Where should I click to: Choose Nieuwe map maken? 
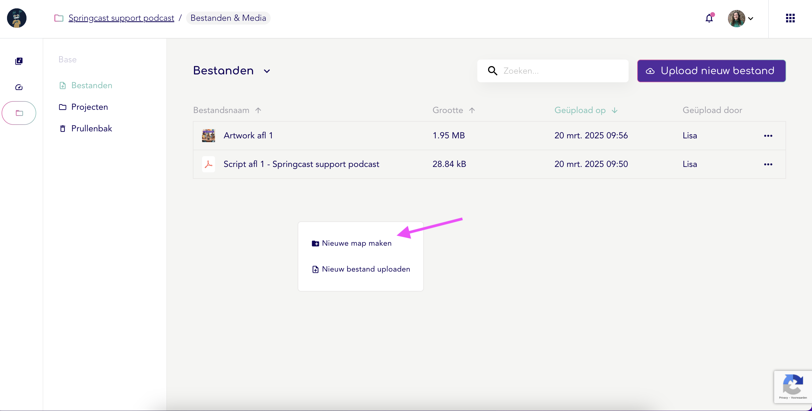[x=351, y=243]
